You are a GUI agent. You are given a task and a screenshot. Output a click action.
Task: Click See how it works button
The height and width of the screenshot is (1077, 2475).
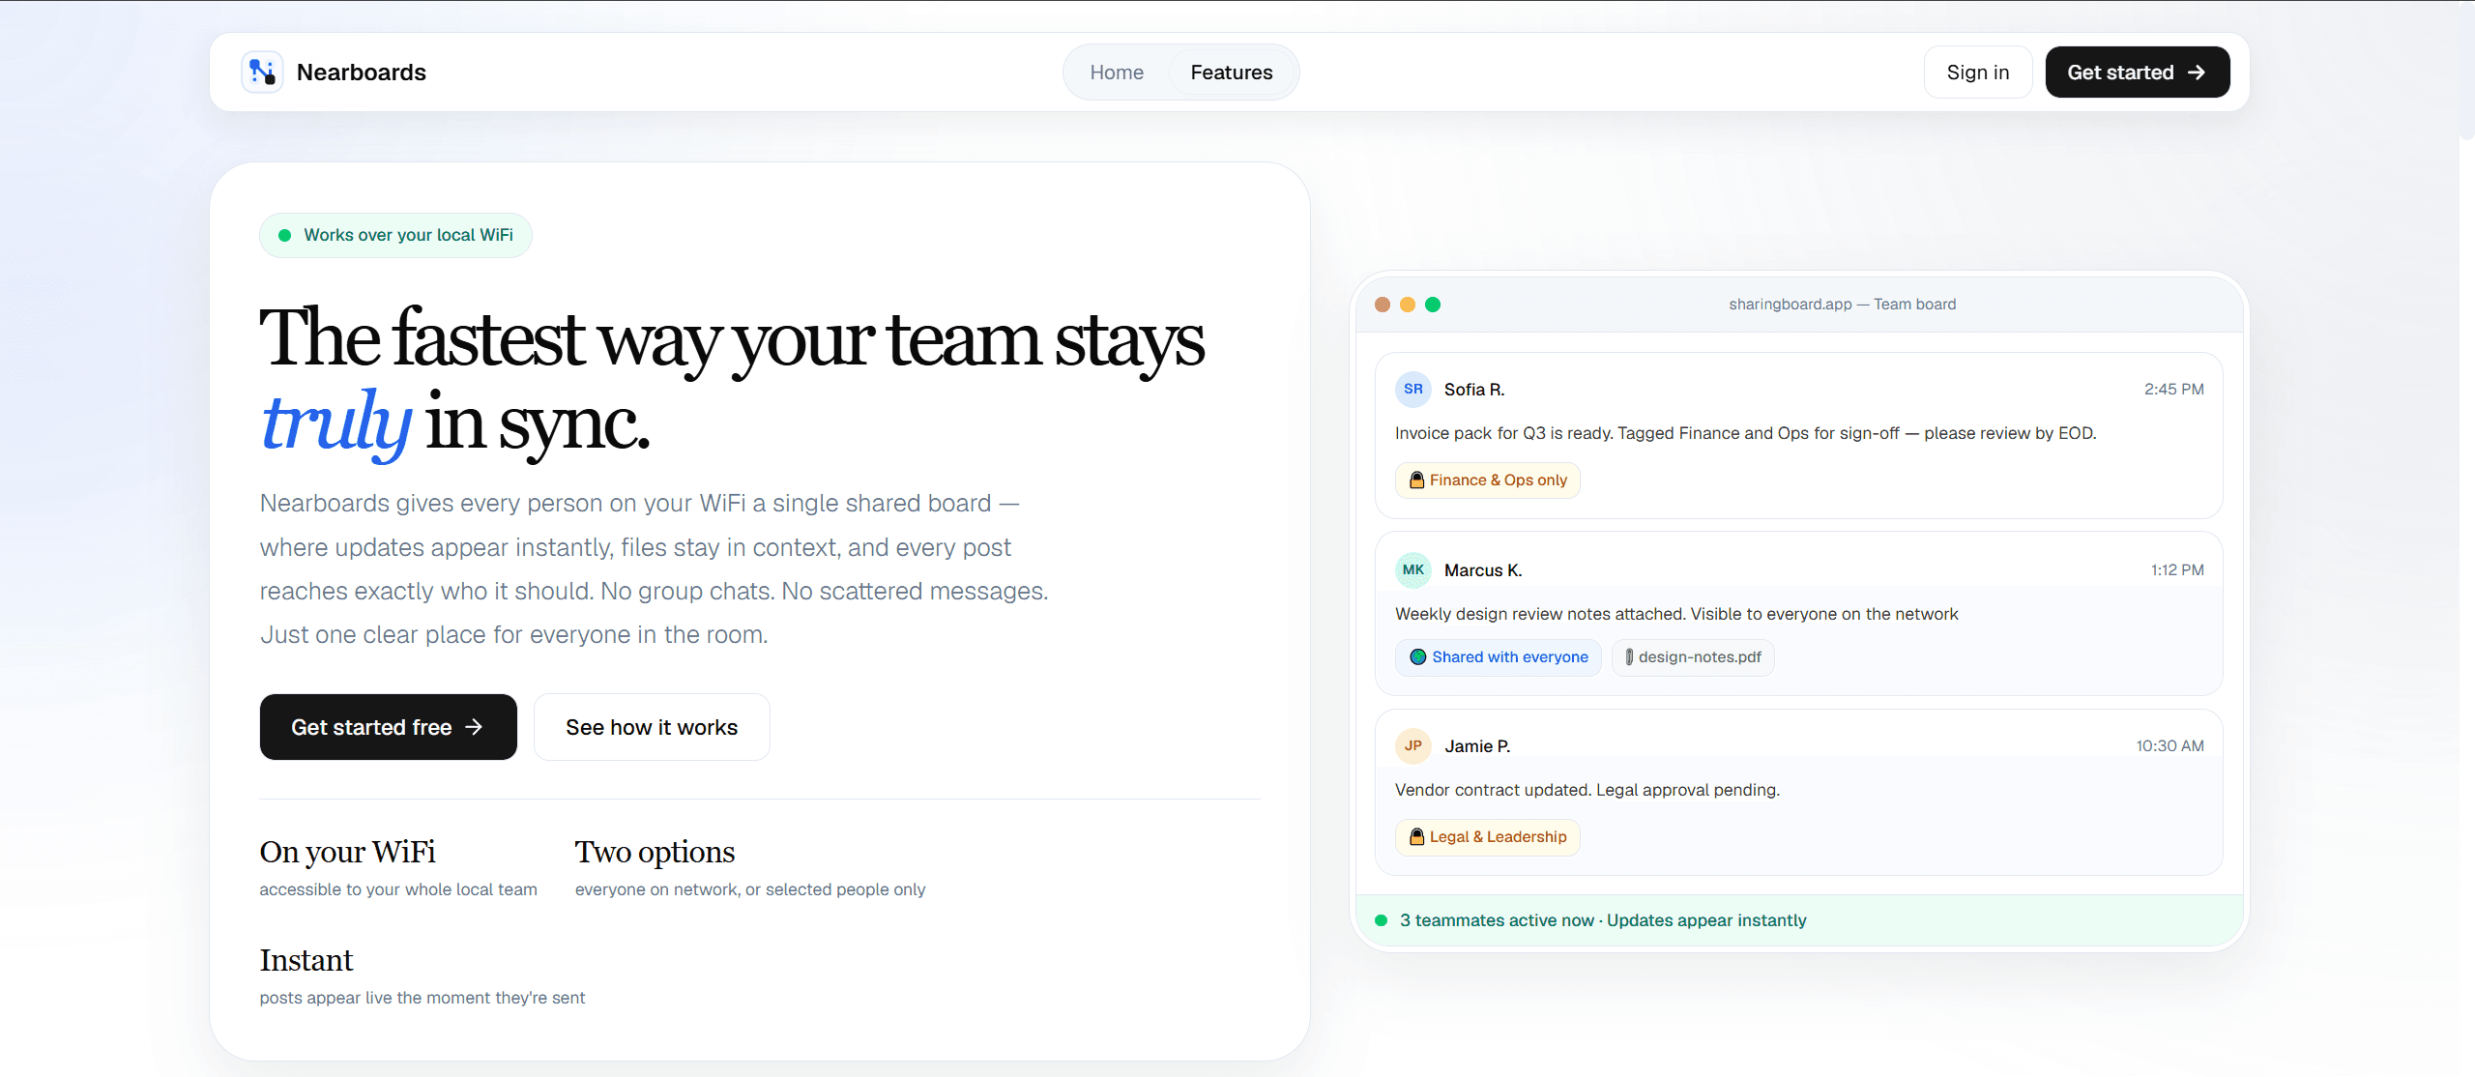tap(652, 727)
